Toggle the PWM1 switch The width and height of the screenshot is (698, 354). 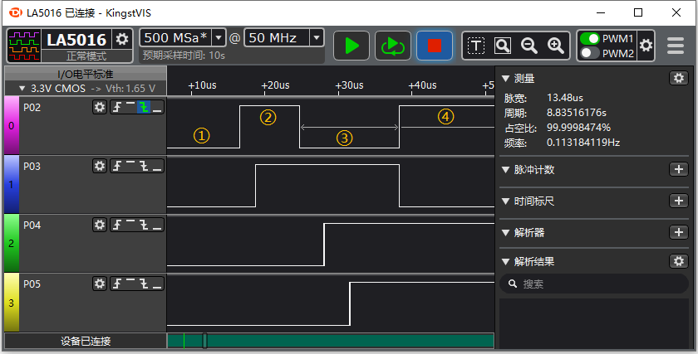[x=590, y=38]
